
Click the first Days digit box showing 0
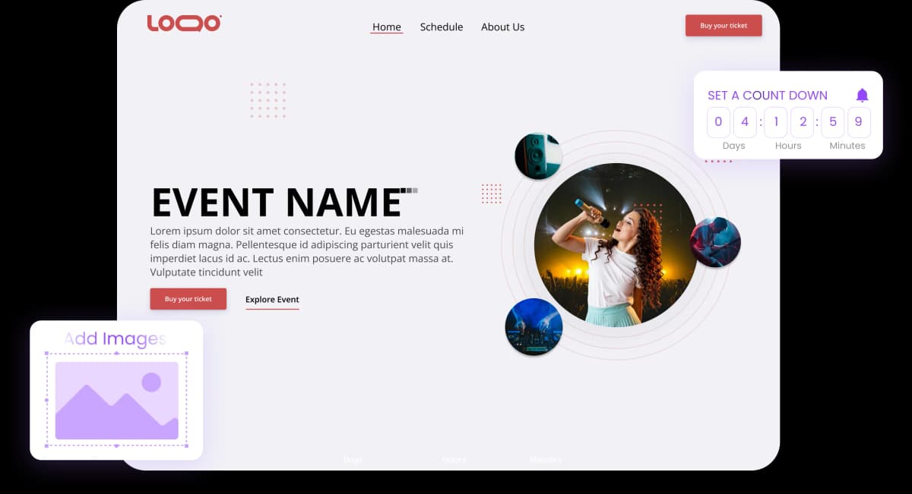click(718, 122)
